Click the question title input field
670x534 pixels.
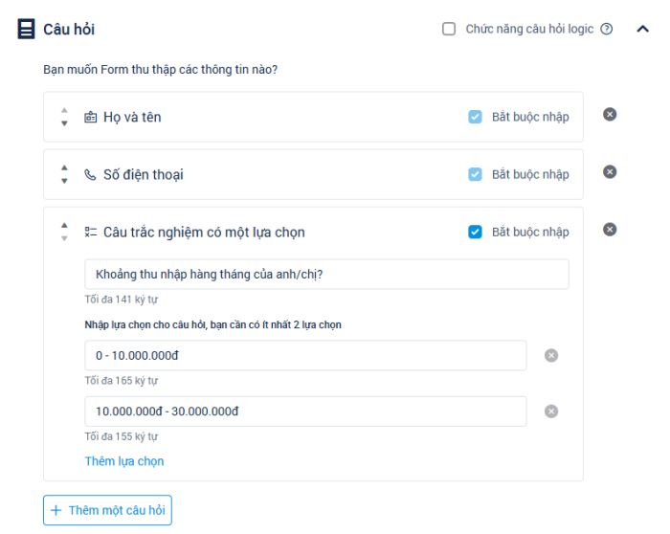[x=325, y=275]
